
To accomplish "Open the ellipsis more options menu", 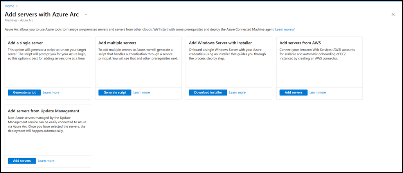I will click(x=86, y=14).
